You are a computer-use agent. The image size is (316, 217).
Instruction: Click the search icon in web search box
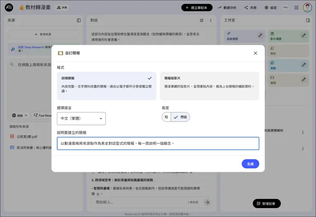[x=12, y=64]
